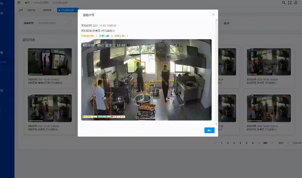Switch to the 首页 tab
This screenshot has width=302, height=178.
coord(21,10)
